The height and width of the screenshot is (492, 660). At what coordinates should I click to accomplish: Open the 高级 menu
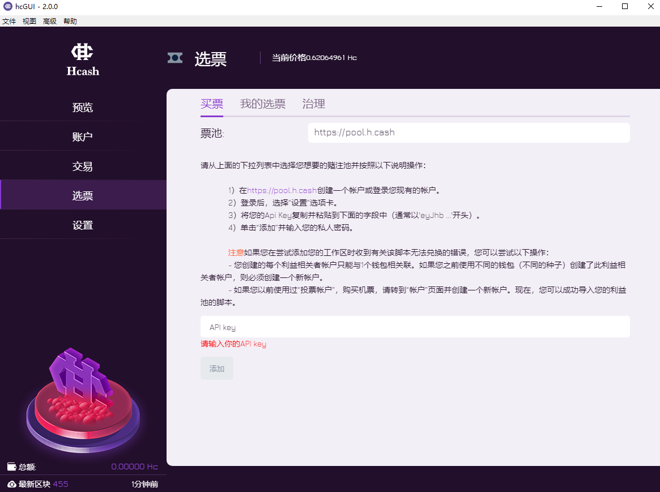tap(50, 21)
